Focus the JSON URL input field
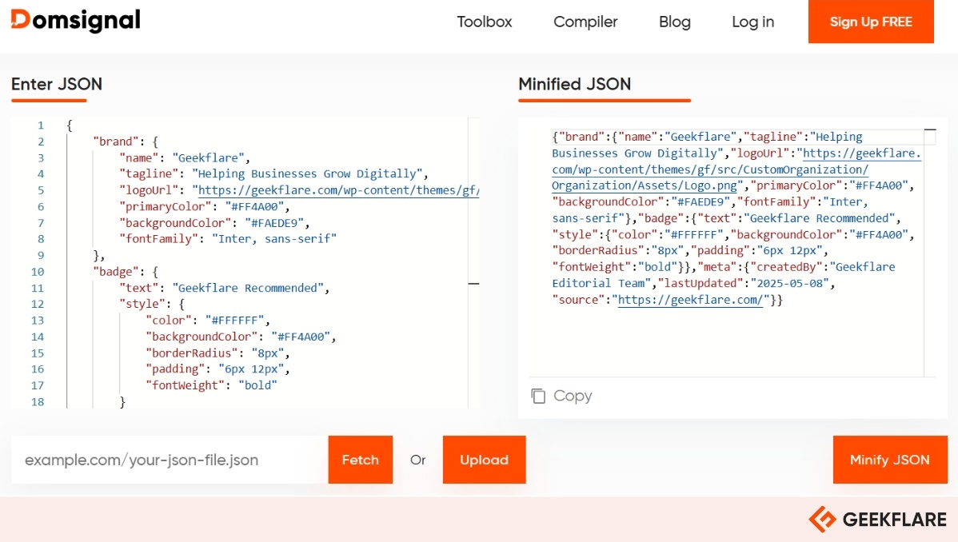Viewport: 958px width, 542px height. 170,460
